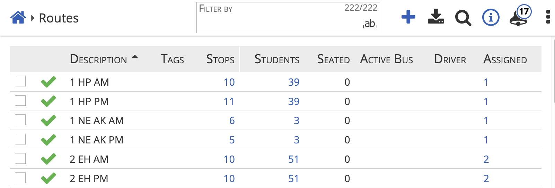The width and height of the screenshot is (555, 188).
Task: Click the Filter By input field
Action: coord(277,21)
